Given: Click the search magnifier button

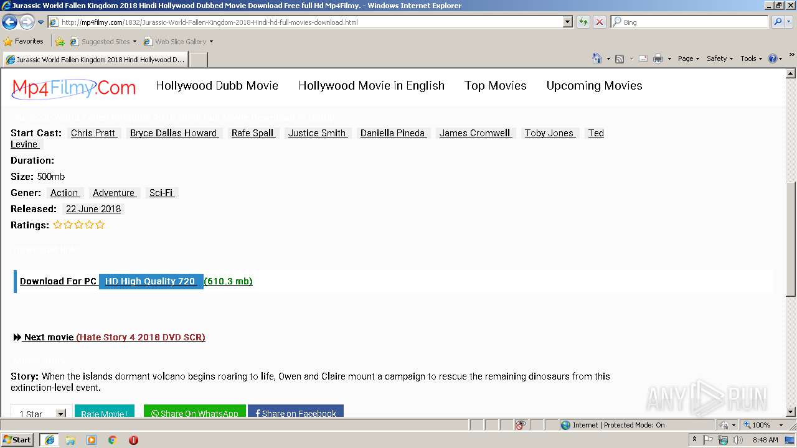Looking at the screenshot, I should click(x=778, y=22).
